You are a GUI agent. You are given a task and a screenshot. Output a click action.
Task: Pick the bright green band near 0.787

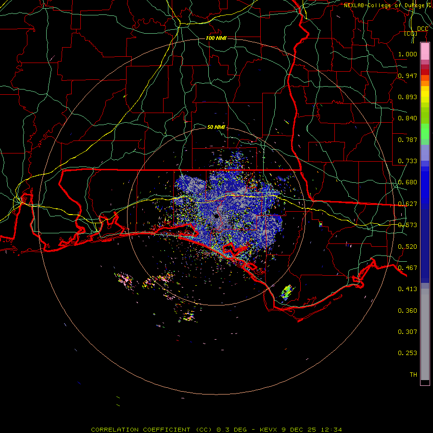pyautogui.click(x=425, y=131)
